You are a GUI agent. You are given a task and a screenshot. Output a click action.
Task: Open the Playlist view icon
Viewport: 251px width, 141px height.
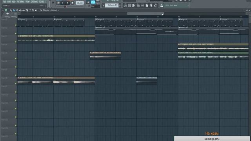pos(125,5)
